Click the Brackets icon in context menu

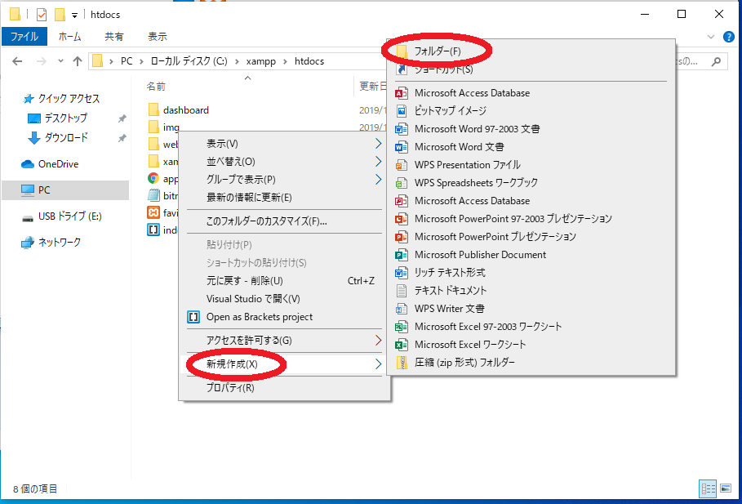pyautogui.click(x=193, y=317)
